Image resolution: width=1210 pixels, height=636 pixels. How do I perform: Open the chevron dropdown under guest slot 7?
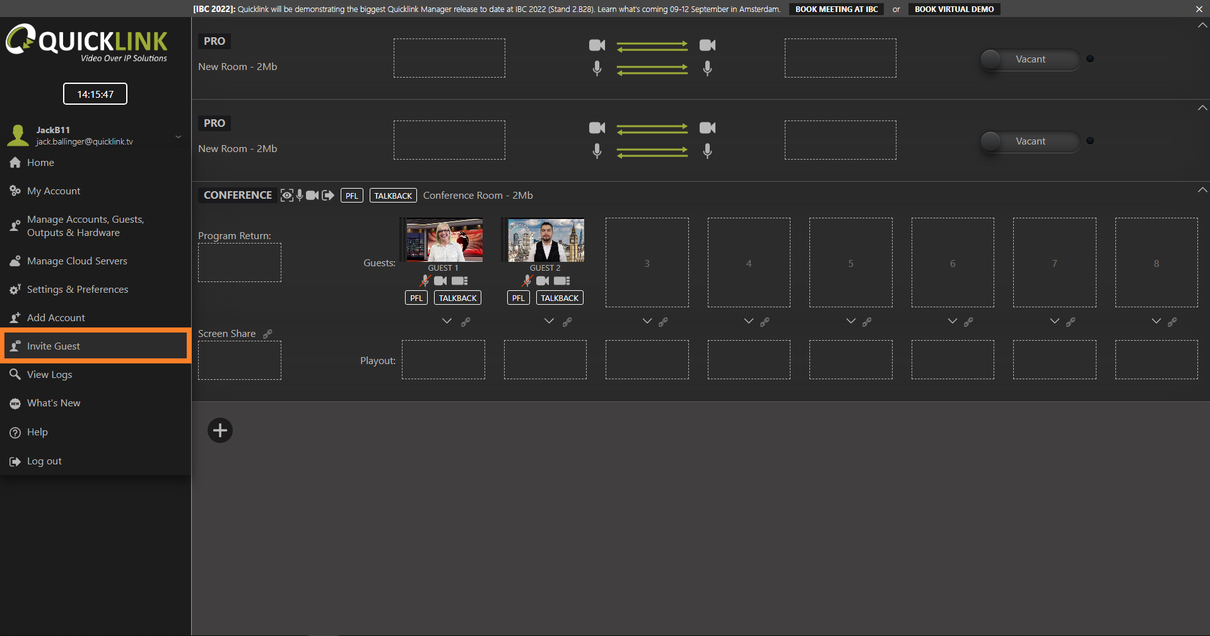1055,321
